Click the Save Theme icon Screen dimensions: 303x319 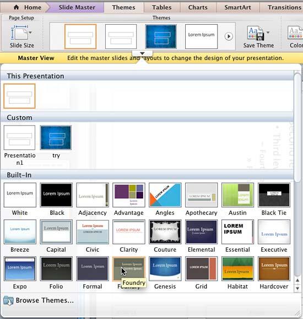point(256,33)
